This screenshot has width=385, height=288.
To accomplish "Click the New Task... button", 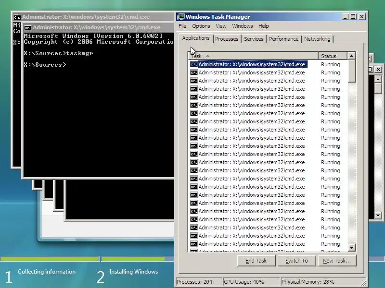I will (337, 261).
